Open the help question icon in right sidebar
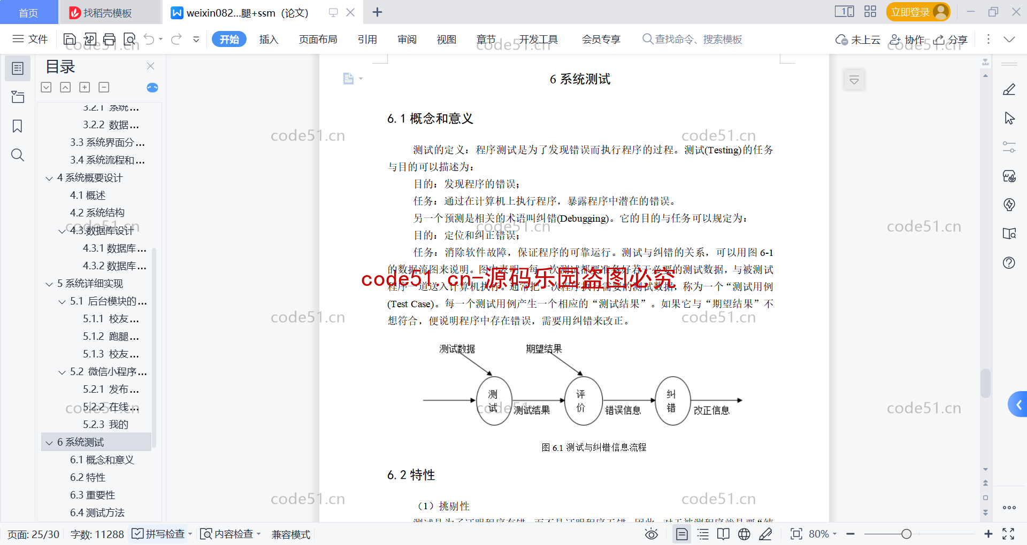The width and height of the screenshot is (1027, 545). [x=1009, y=263]
